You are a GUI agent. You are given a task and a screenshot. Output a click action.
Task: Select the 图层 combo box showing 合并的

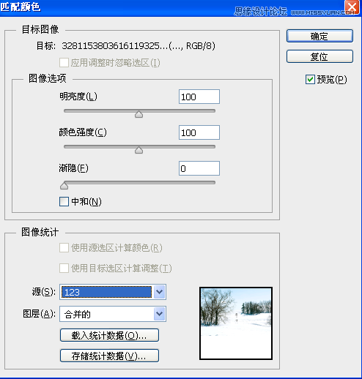tap(113, 314)
